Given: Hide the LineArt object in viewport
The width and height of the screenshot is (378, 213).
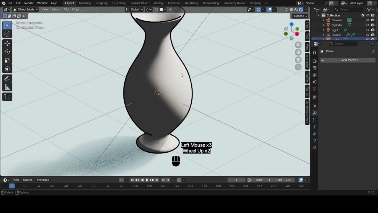Looking at the screenshot, I should (x=368, y=35).
